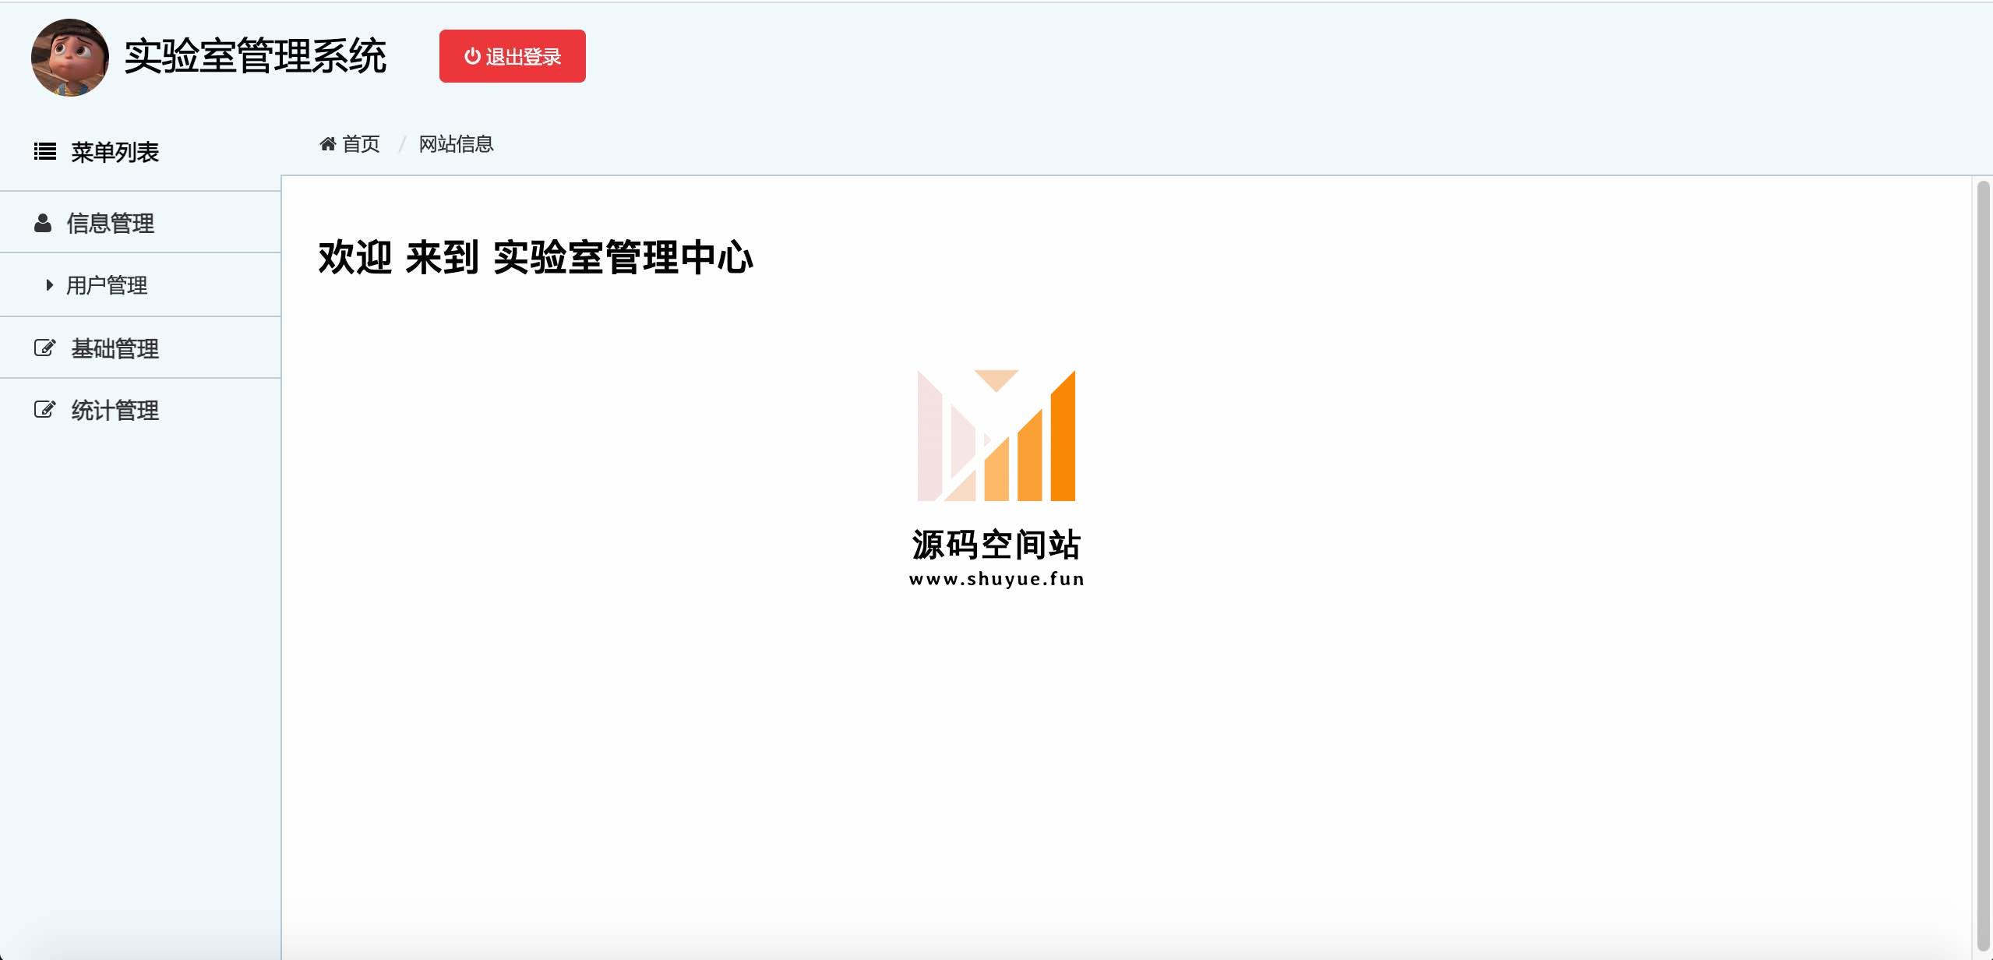The image size is (1993, 960).
Task: Click the 菜单列表 header text
Action: click(x=115, y=152)
